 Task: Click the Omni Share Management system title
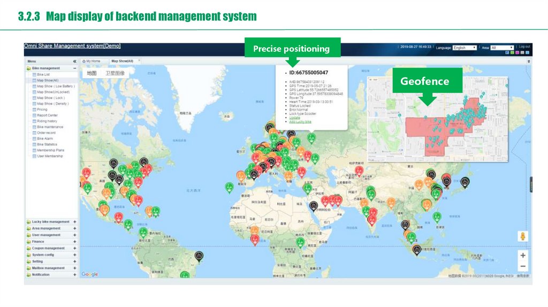click(x=72, y=46)
